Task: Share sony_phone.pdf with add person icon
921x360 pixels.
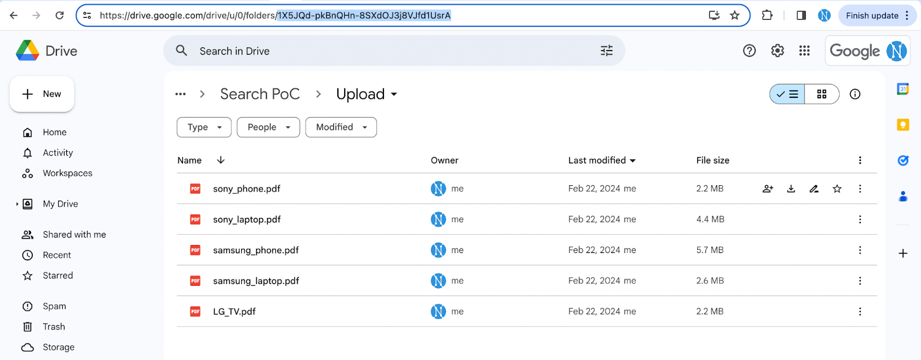Action: click(x=768, y=189)
